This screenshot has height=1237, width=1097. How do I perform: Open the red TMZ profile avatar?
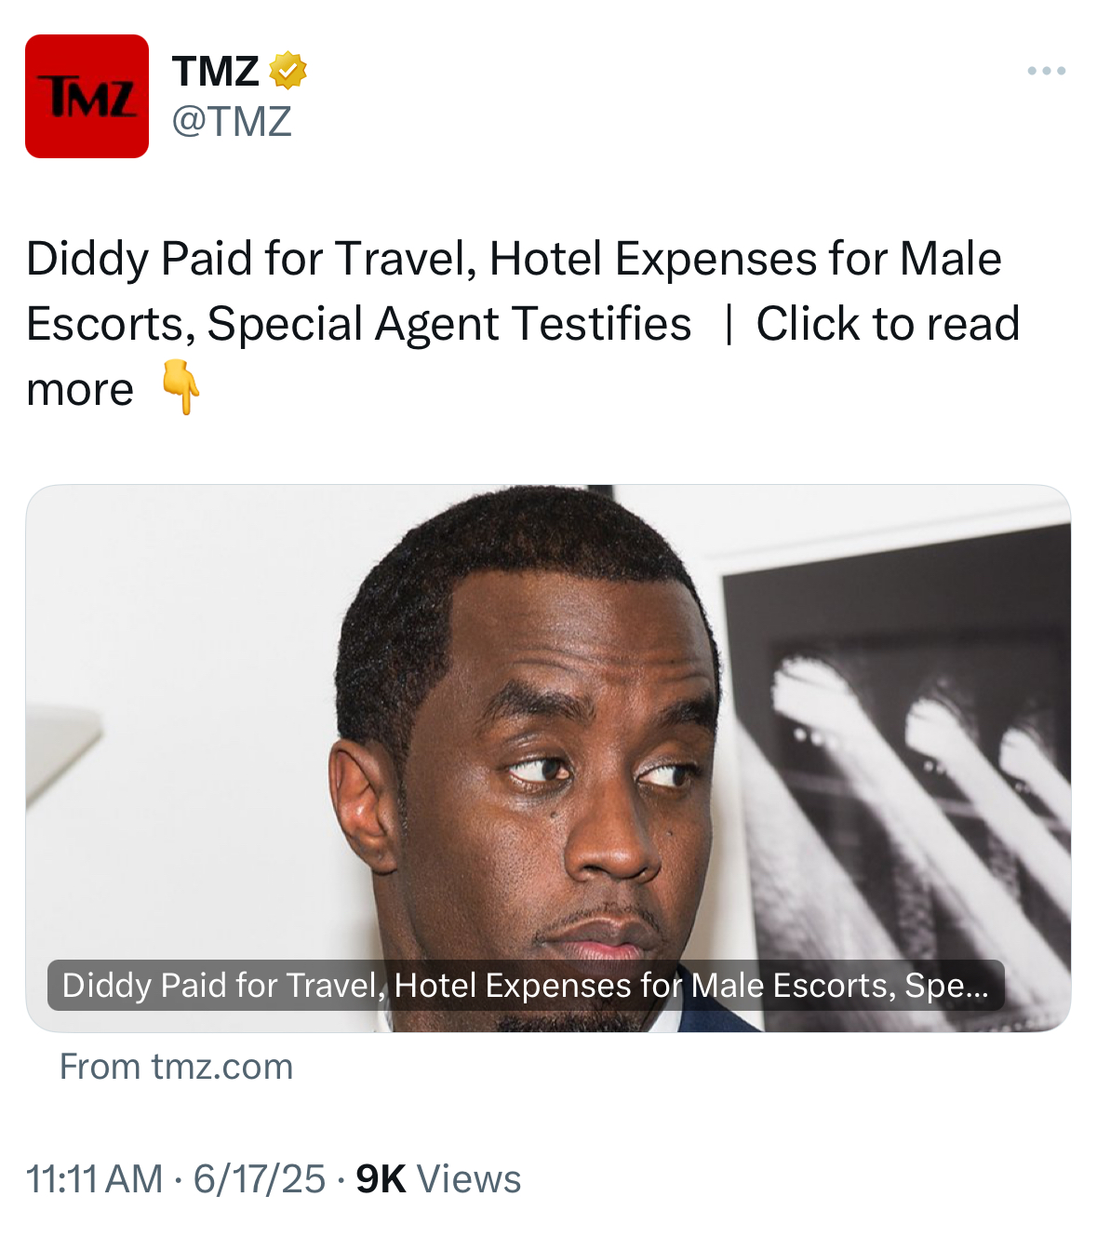click(87, 96)
